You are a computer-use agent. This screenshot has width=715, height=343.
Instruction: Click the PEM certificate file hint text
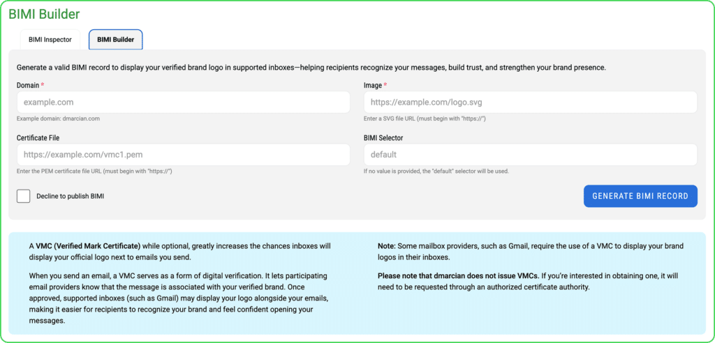94,171
